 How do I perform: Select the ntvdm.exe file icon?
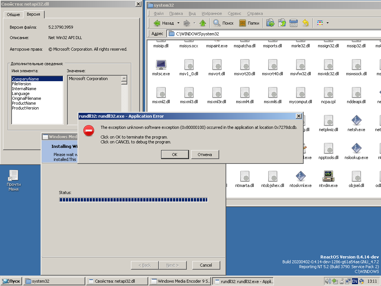pyautogui.click(x=329, y=177)
